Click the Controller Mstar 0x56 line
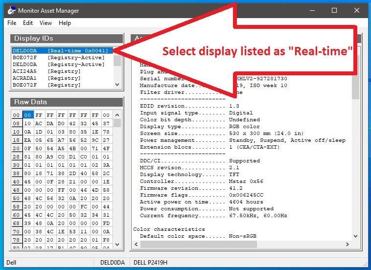 tap(201, 181)
